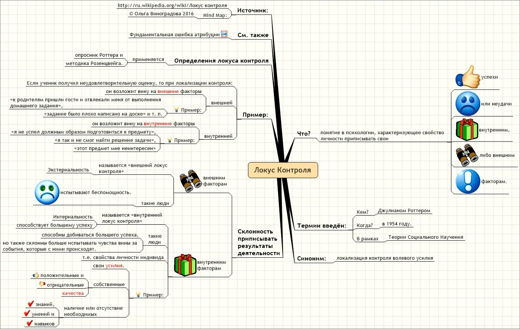Click the опросник Роттера и node
Viewport: 520px width, 329px height.
(x=99, y=55)
